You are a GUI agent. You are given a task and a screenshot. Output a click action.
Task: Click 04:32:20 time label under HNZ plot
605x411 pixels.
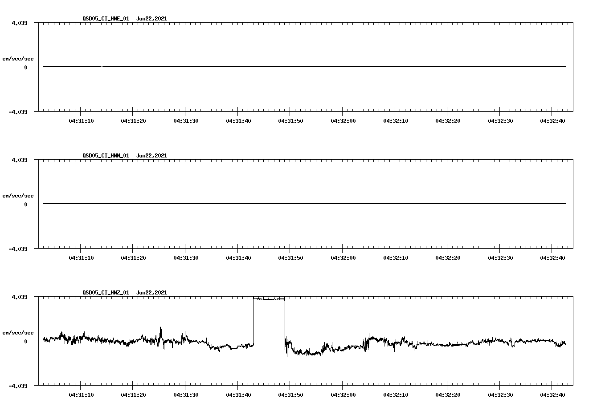[448, 395]
